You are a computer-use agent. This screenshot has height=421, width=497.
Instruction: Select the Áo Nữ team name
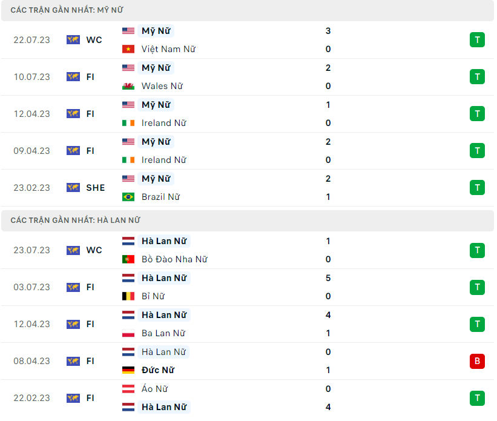coord(154,389)
